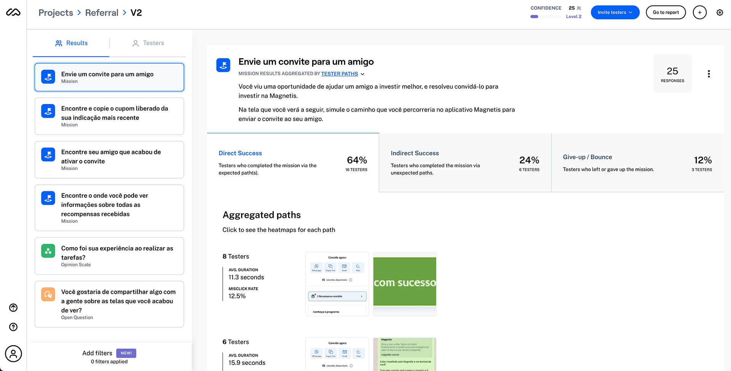Select 'Você gostaria de compartilhar algo' open question card
The image size is (731, 371).
tap(109, 304)
